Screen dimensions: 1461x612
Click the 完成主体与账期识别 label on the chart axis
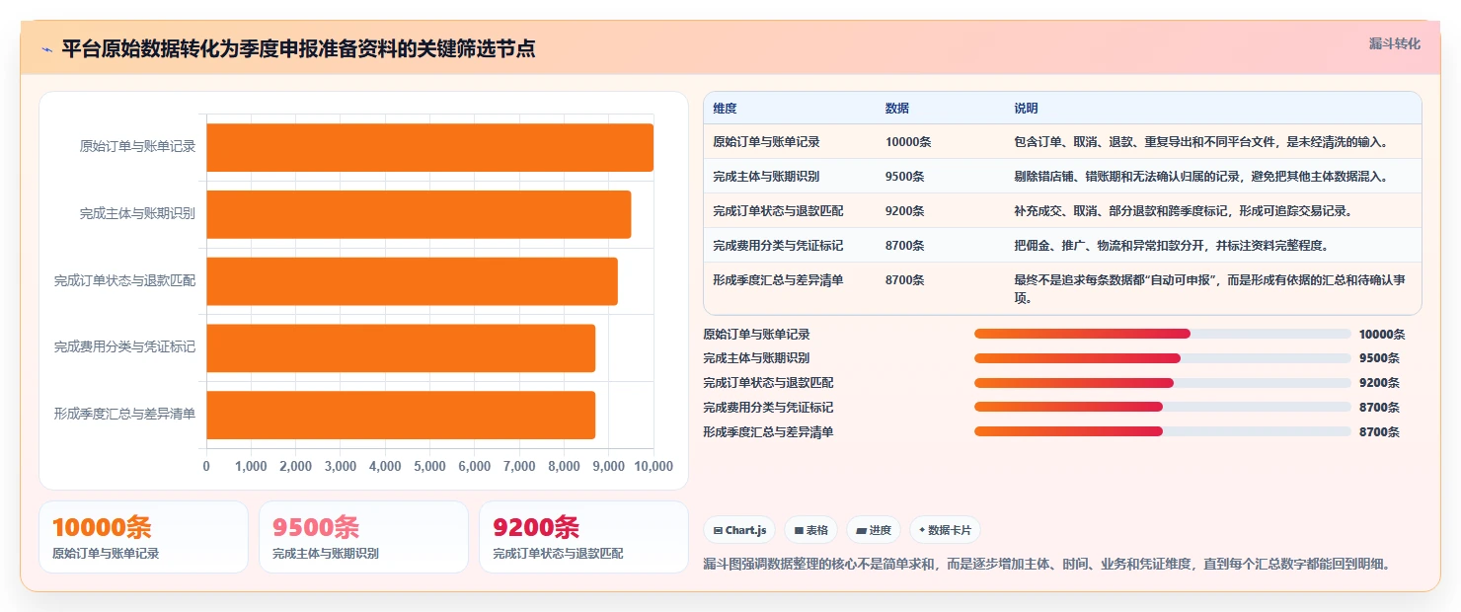point(137,214)
